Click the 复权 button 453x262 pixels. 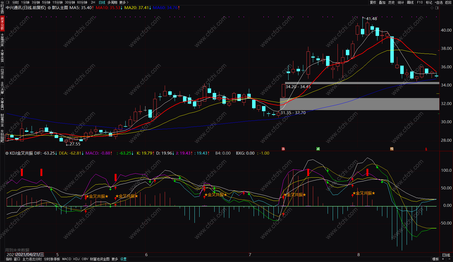click(373, 2)
